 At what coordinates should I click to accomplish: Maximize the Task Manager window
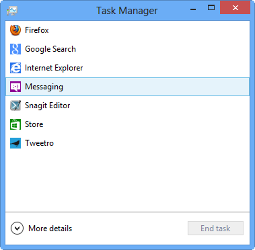(x=211, y=7)
